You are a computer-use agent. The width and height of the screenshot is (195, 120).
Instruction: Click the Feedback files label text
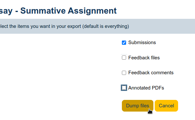[144, 58]
